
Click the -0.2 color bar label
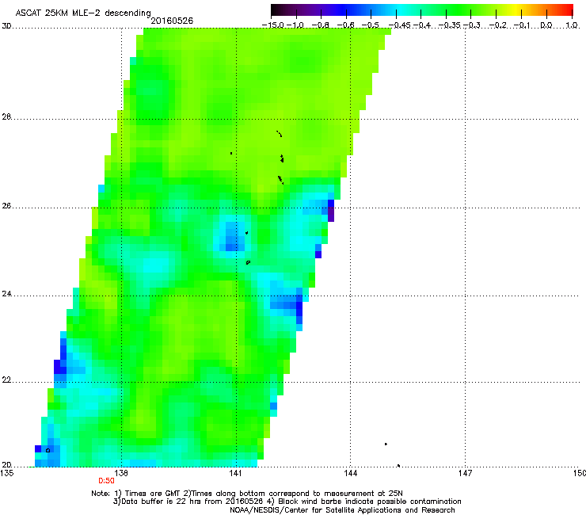pyautogui.click(x=498, y=25)
